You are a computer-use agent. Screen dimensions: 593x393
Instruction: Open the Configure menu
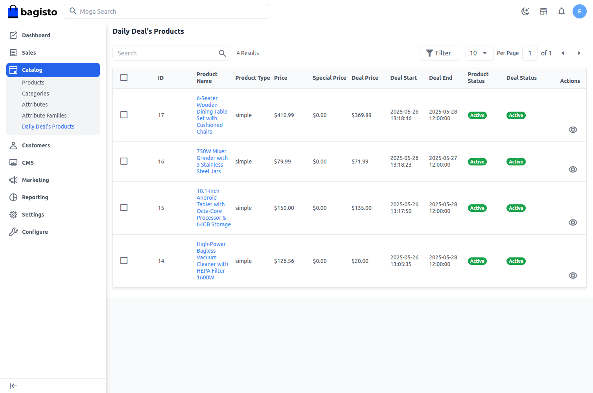tap(53, 232)
